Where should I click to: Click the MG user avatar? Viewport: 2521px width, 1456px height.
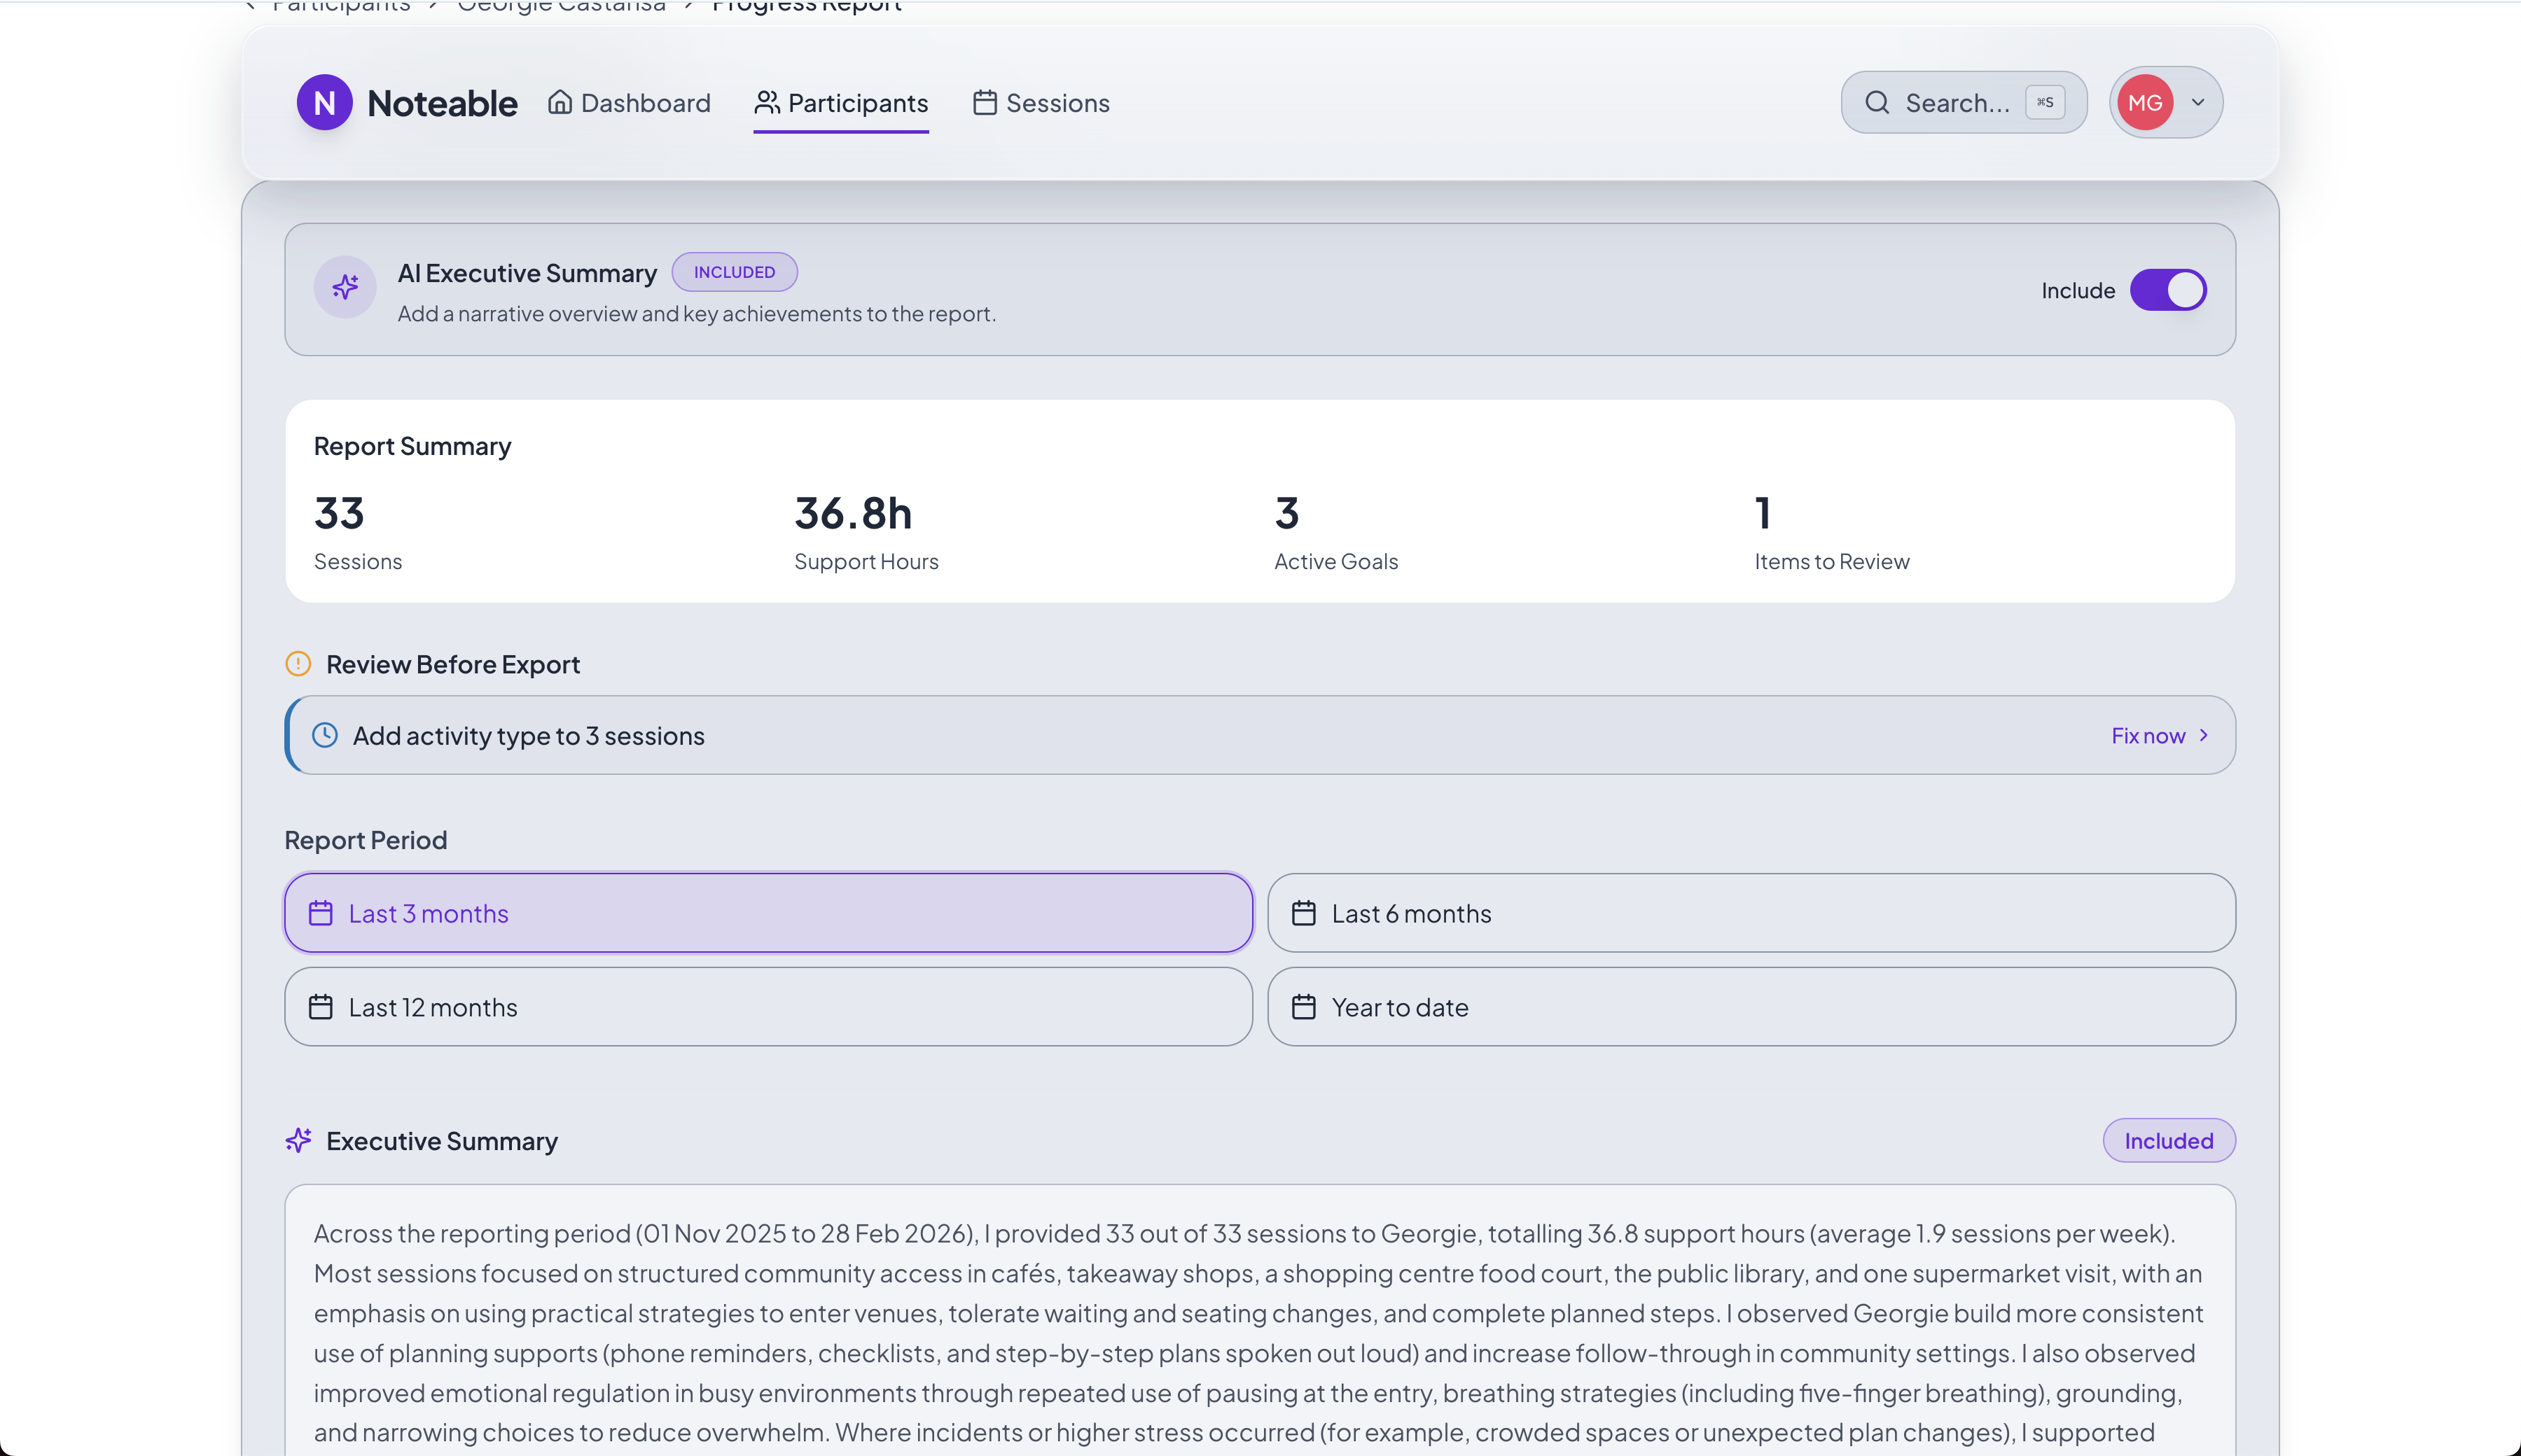2145,102
